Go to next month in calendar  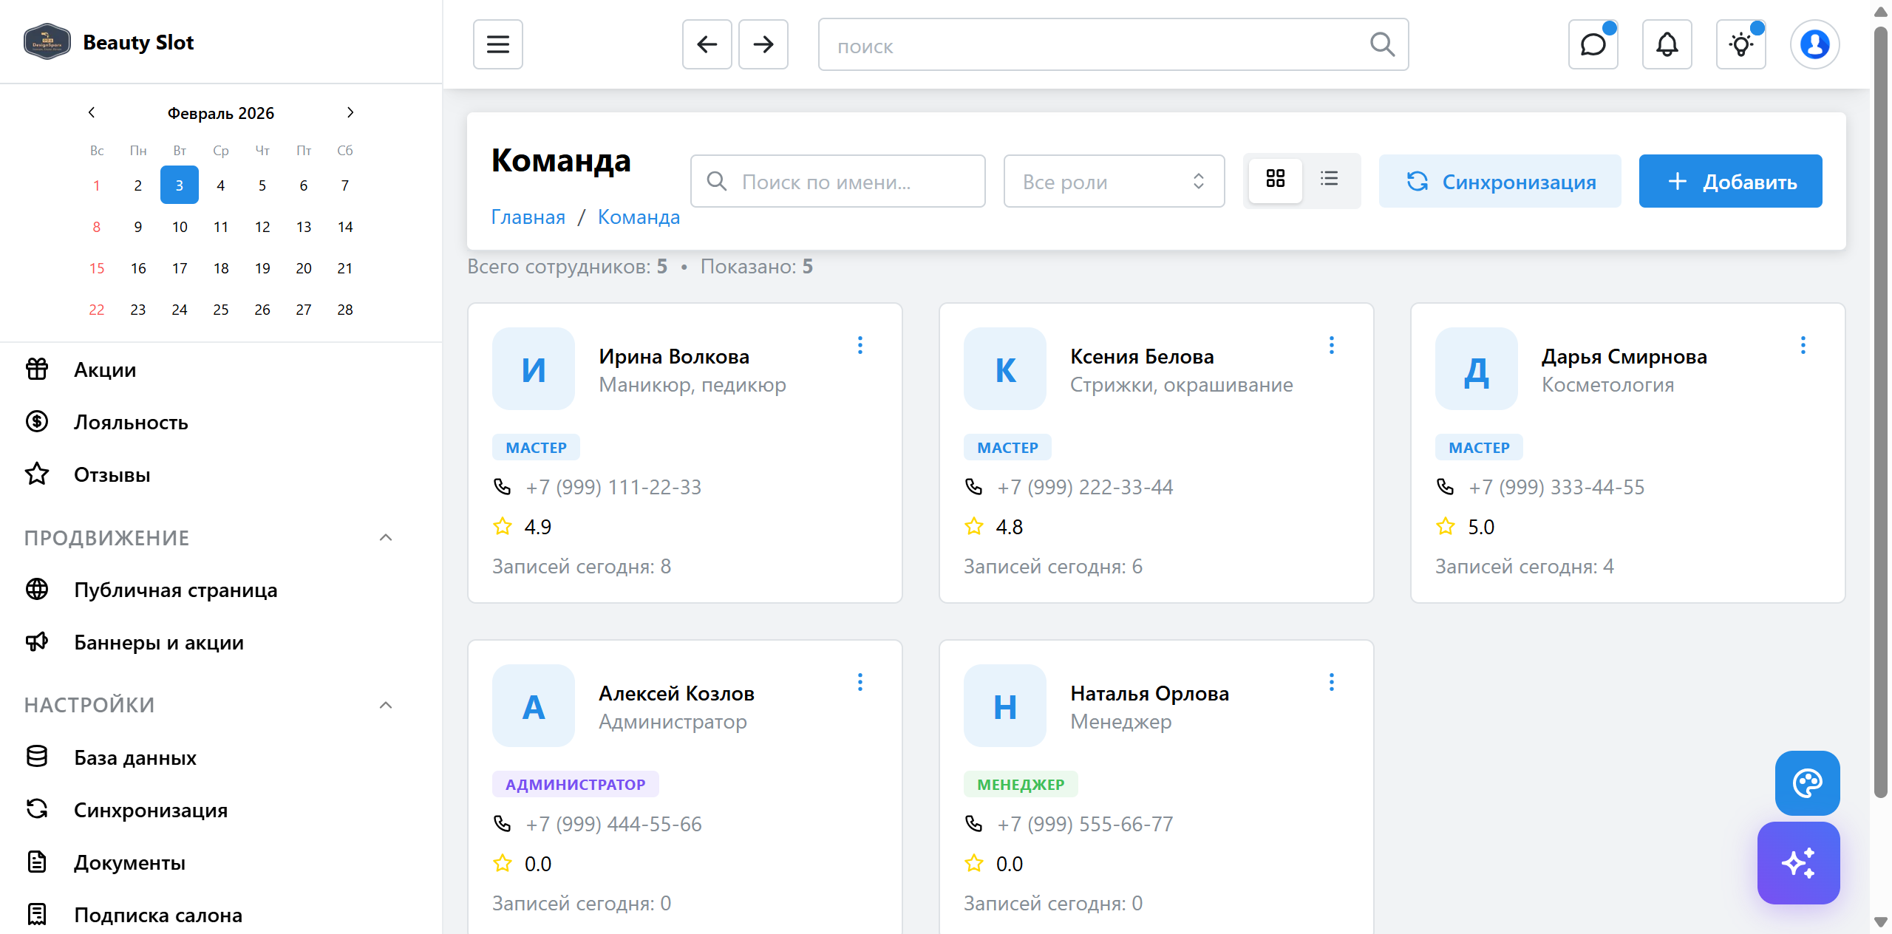click(350, 112)
